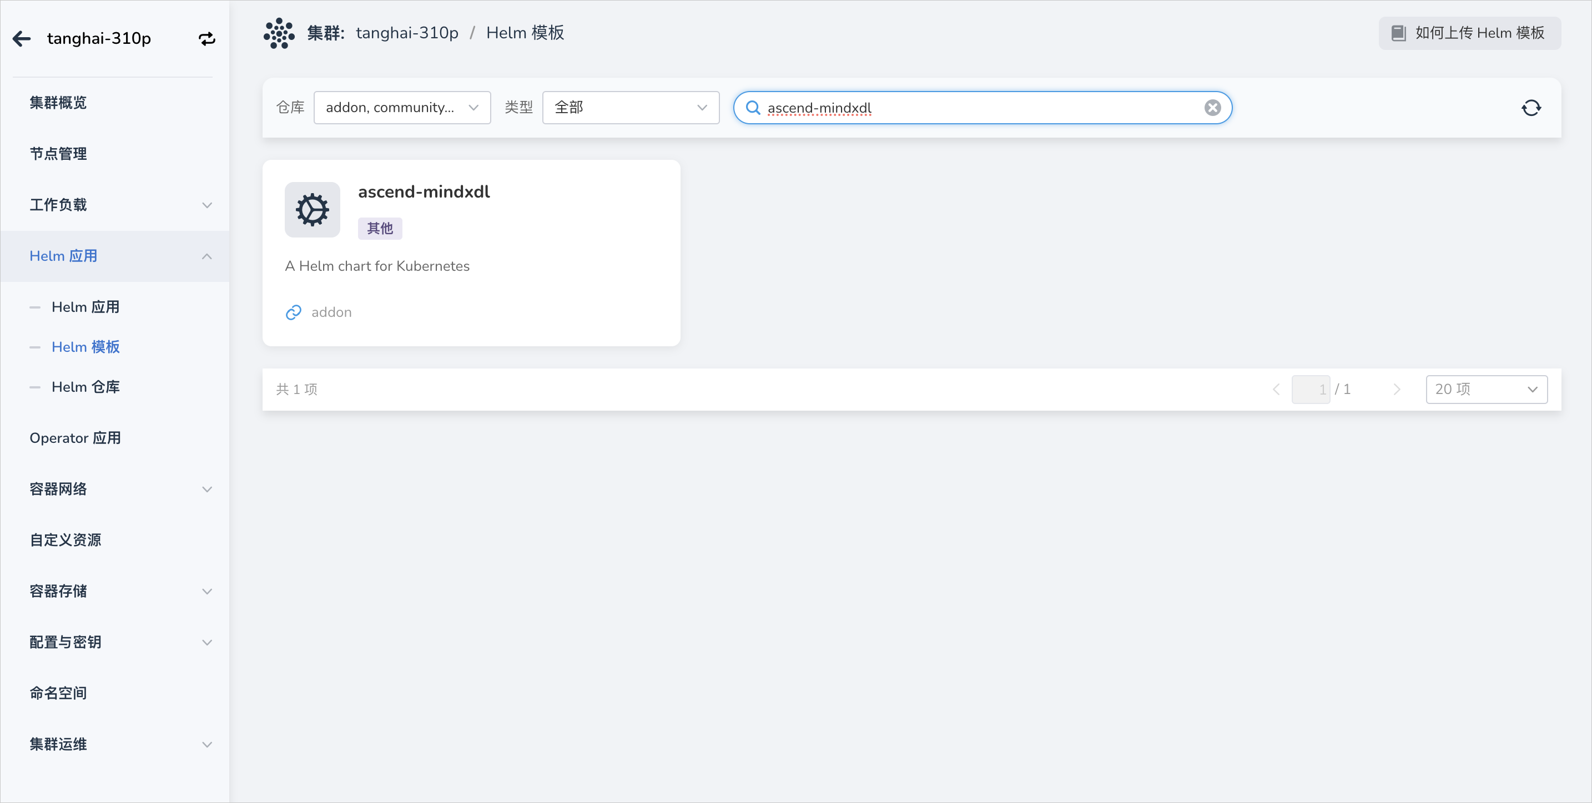Open Operator 应用 in the sidebar
This screenshot has height=803, width=1592.
tap(75, 438)
